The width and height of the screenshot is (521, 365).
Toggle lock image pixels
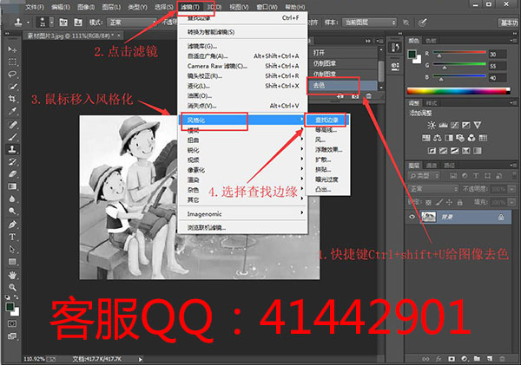(x=439, y=202)
